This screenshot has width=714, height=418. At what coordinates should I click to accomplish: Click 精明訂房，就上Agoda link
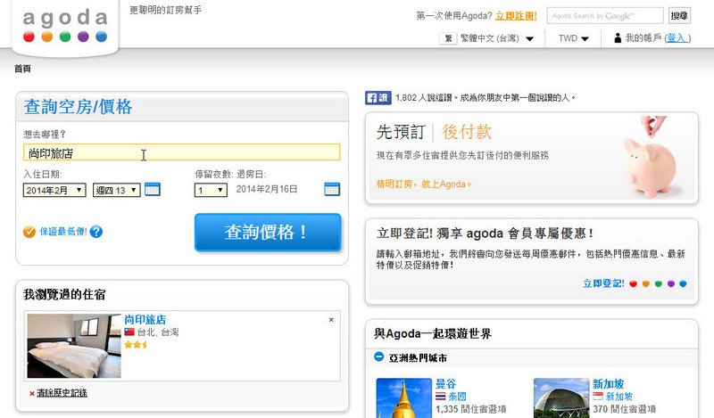click(x=423, y=184)
